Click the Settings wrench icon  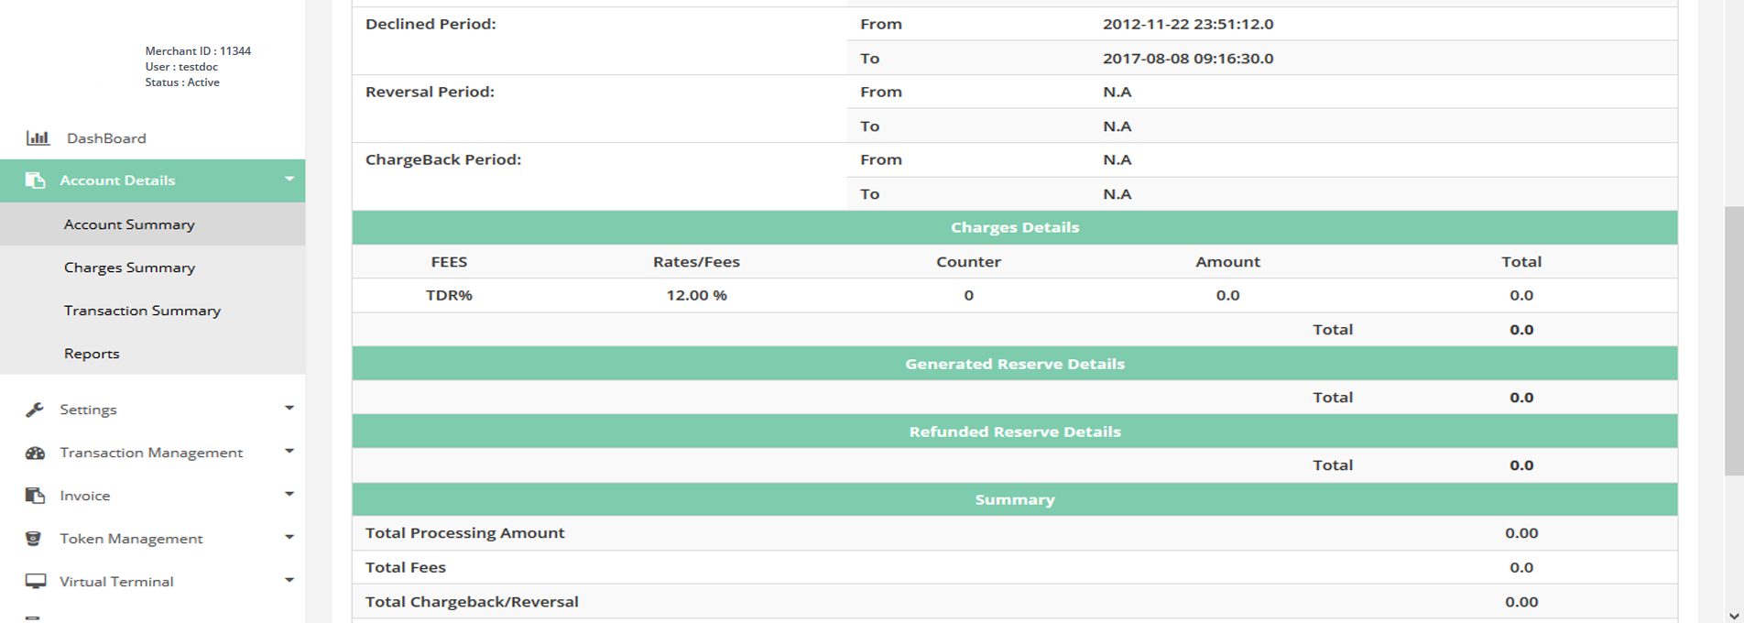(x=35, y=410)
